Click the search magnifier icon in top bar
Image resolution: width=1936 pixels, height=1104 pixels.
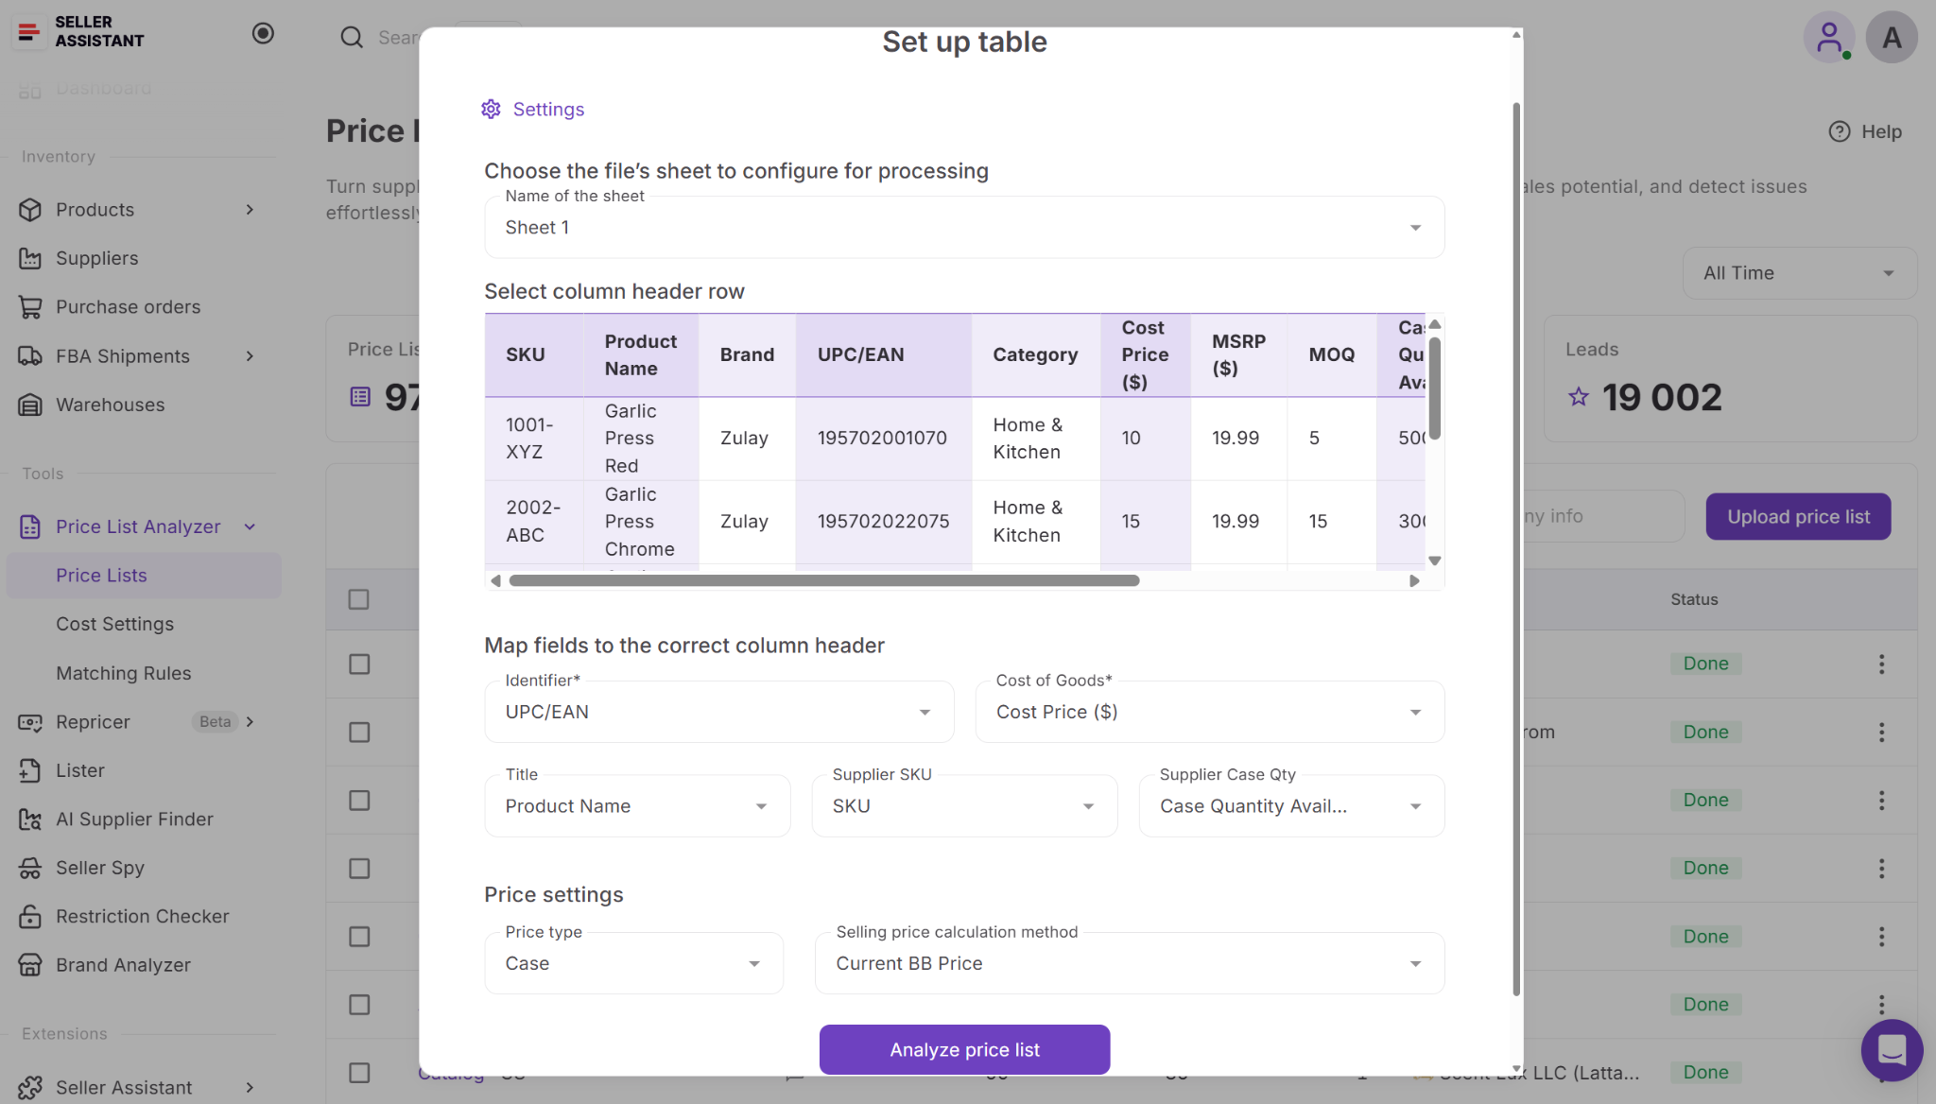(352, 37)
